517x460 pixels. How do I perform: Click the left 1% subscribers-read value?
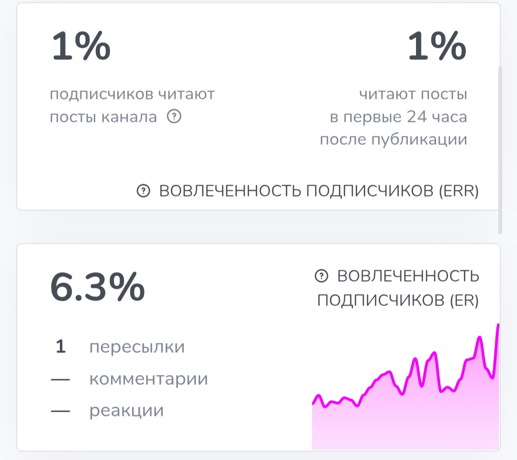[80, 48]
